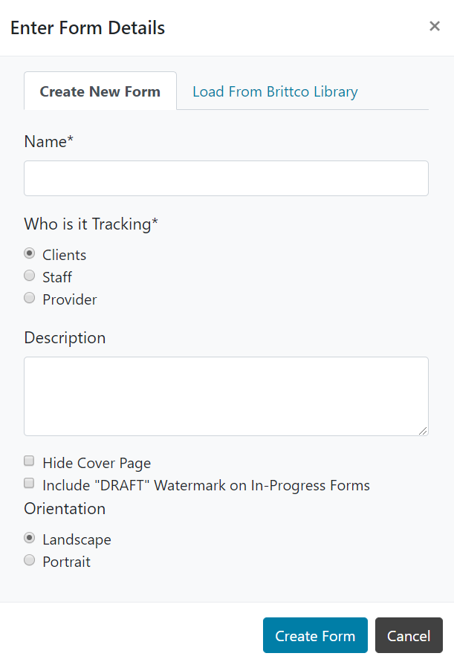Close the Enter Form Details dialog
This screenshot has width=454, height=659.
click(435, 27)
